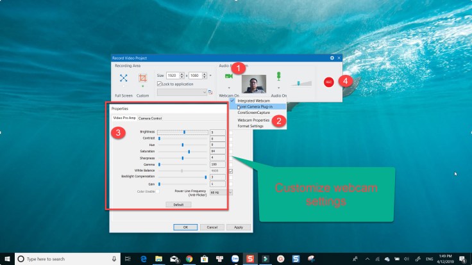Toggle the Color Enable checkbox
The height and width of the screenshot is (265, 472).
coord(157,191)
